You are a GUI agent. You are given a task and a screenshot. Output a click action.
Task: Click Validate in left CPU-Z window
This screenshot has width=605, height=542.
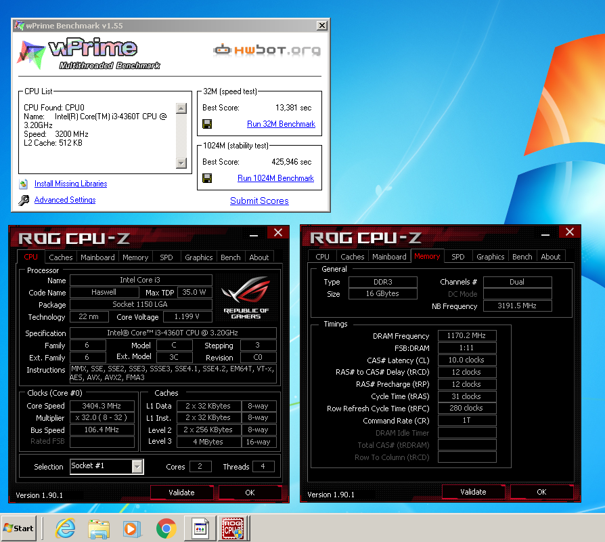point(181,493)
